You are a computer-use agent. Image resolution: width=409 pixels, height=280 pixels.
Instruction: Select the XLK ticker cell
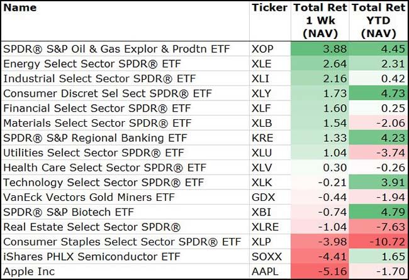[263, 182]
